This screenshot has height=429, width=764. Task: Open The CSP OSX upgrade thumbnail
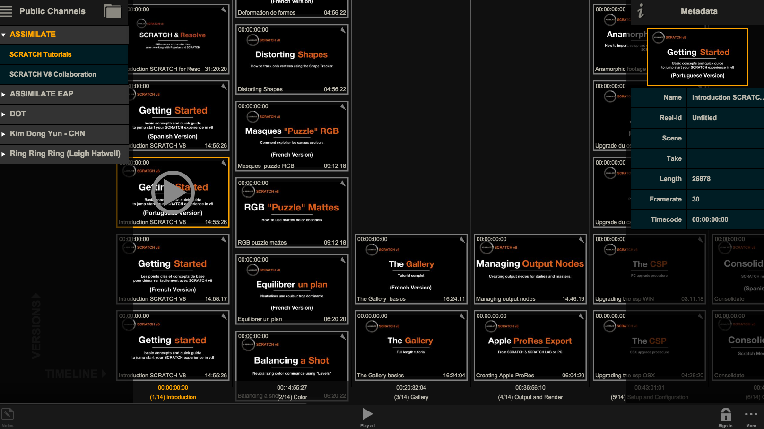click(x=650, y=346)
